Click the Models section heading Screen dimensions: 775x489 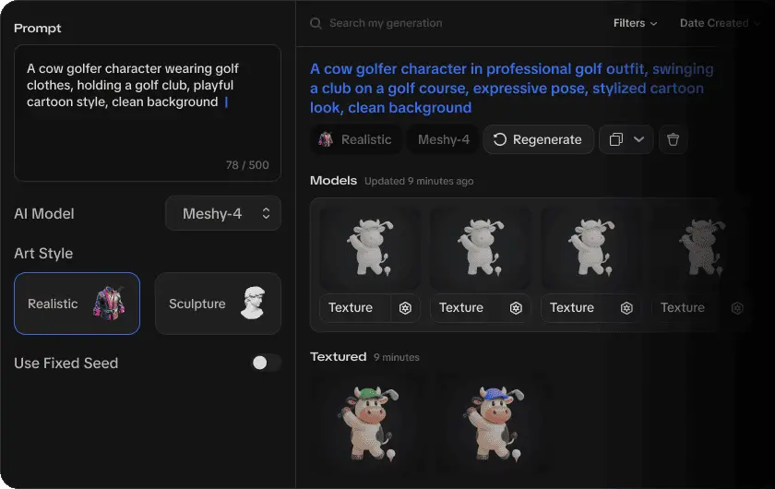pyautogui.click(x=333, y=181)
